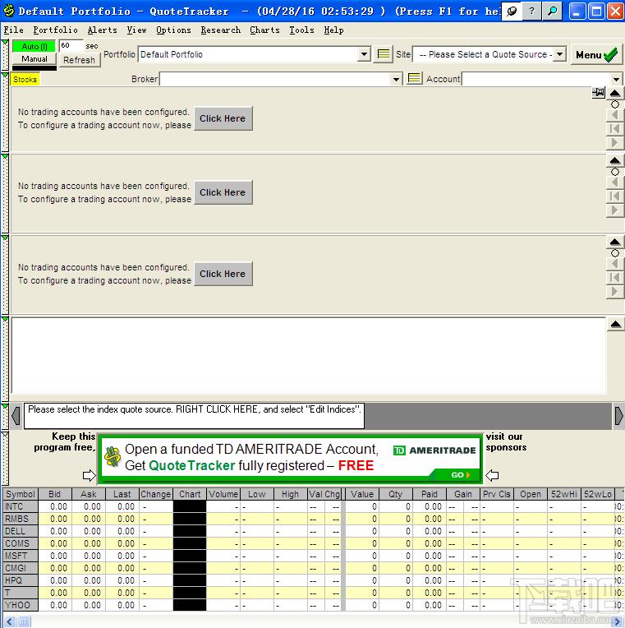The height and width of the screenshot is (628, 625).
Task: Click the next arrow in the bottom trading panel
Action: [615, 292]
